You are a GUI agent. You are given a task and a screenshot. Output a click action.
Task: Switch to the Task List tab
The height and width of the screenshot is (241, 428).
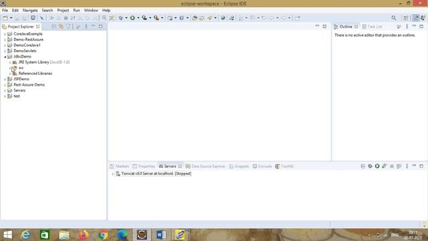372,27
